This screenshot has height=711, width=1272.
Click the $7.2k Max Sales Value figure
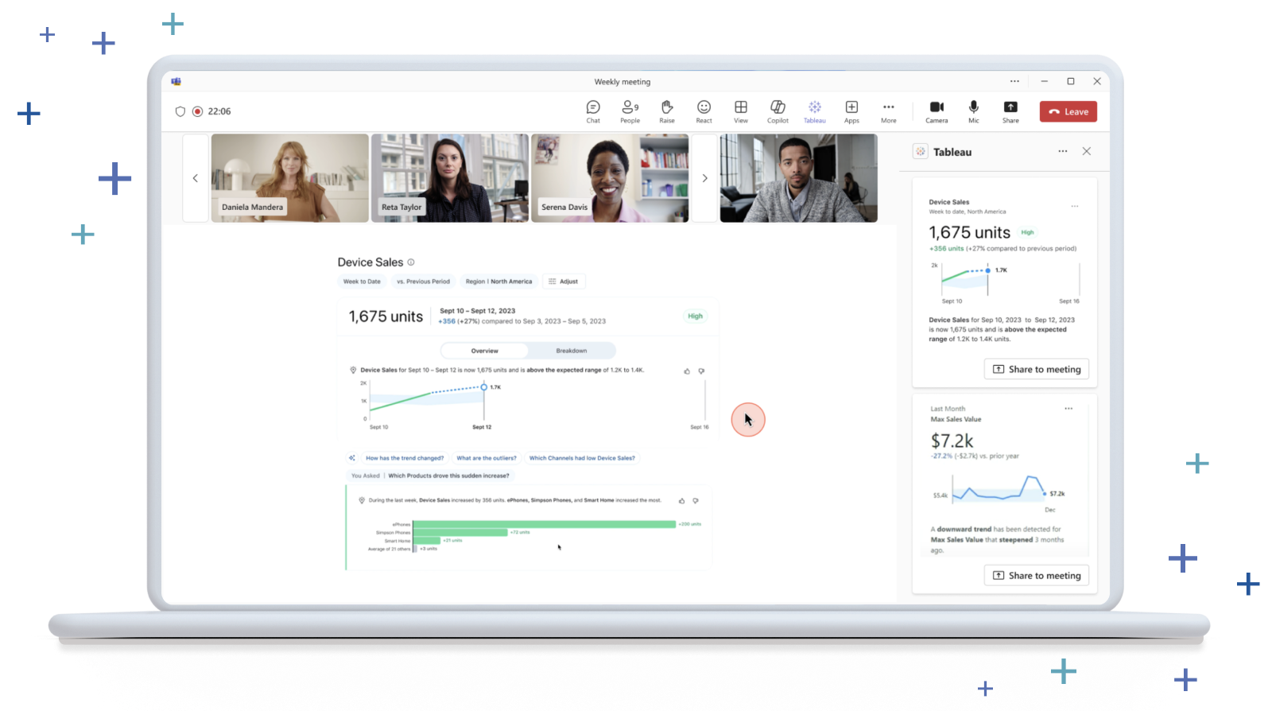952,441
